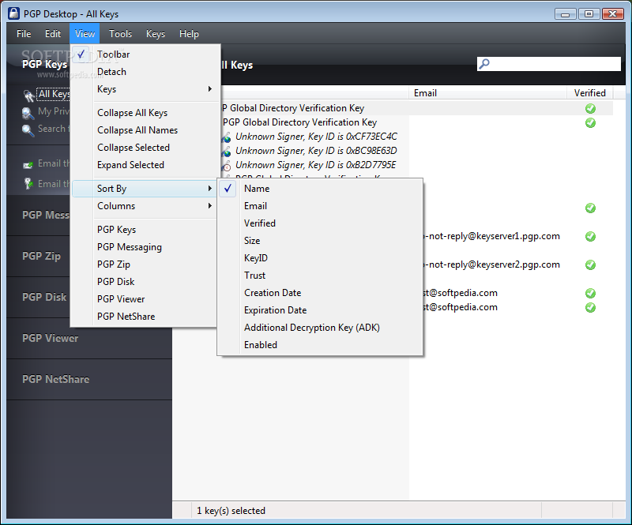
Task: Open the Tools menu
Action: (x=121, y=34)
